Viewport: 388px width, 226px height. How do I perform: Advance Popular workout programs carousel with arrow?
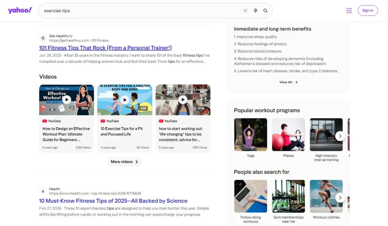pyautogui.click(x=340, y=136)
